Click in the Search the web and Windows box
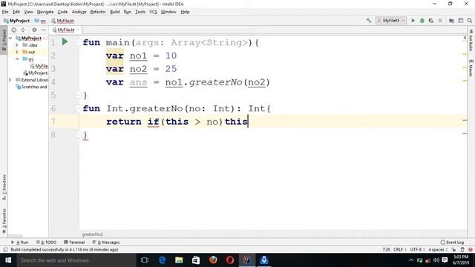This screenshot has width=475, height=267. pos(76,260)
